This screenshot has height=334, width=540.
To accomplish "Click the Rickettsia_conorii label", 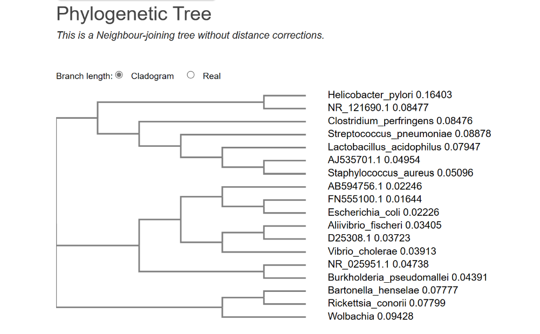I will tap(386, 303).
